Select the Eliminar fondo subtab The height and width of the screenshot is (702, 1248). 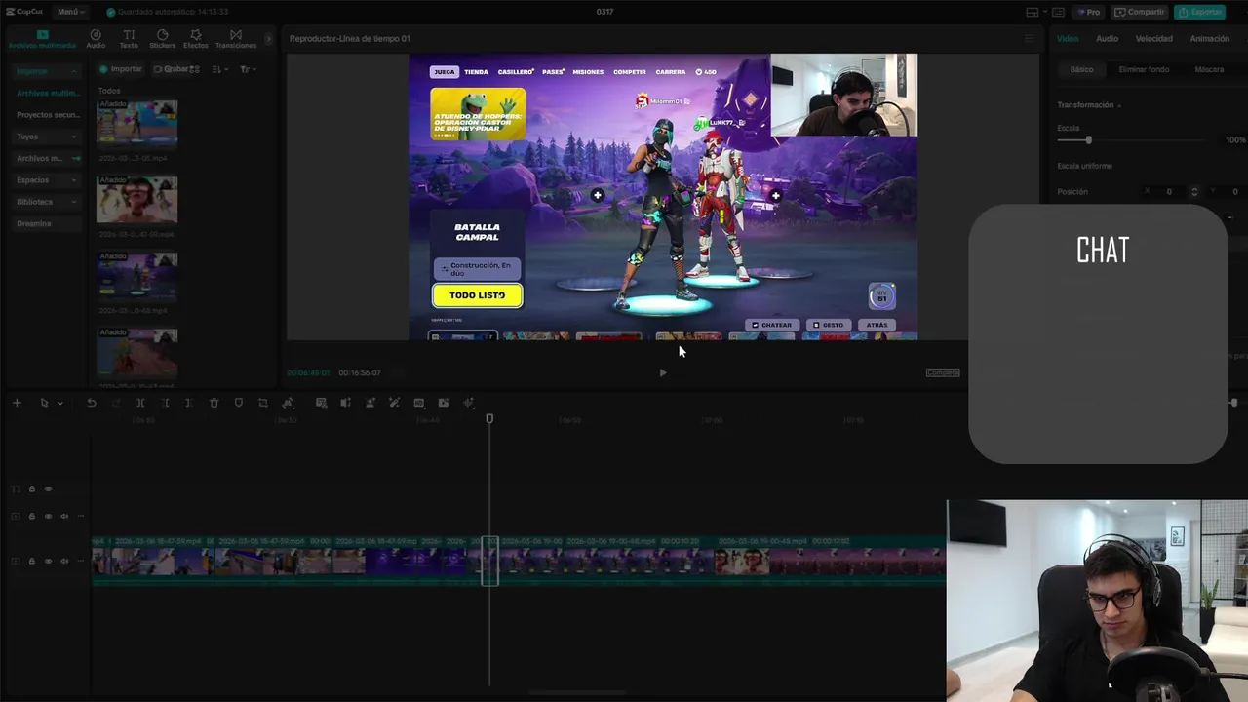(x=1144, y=70)
